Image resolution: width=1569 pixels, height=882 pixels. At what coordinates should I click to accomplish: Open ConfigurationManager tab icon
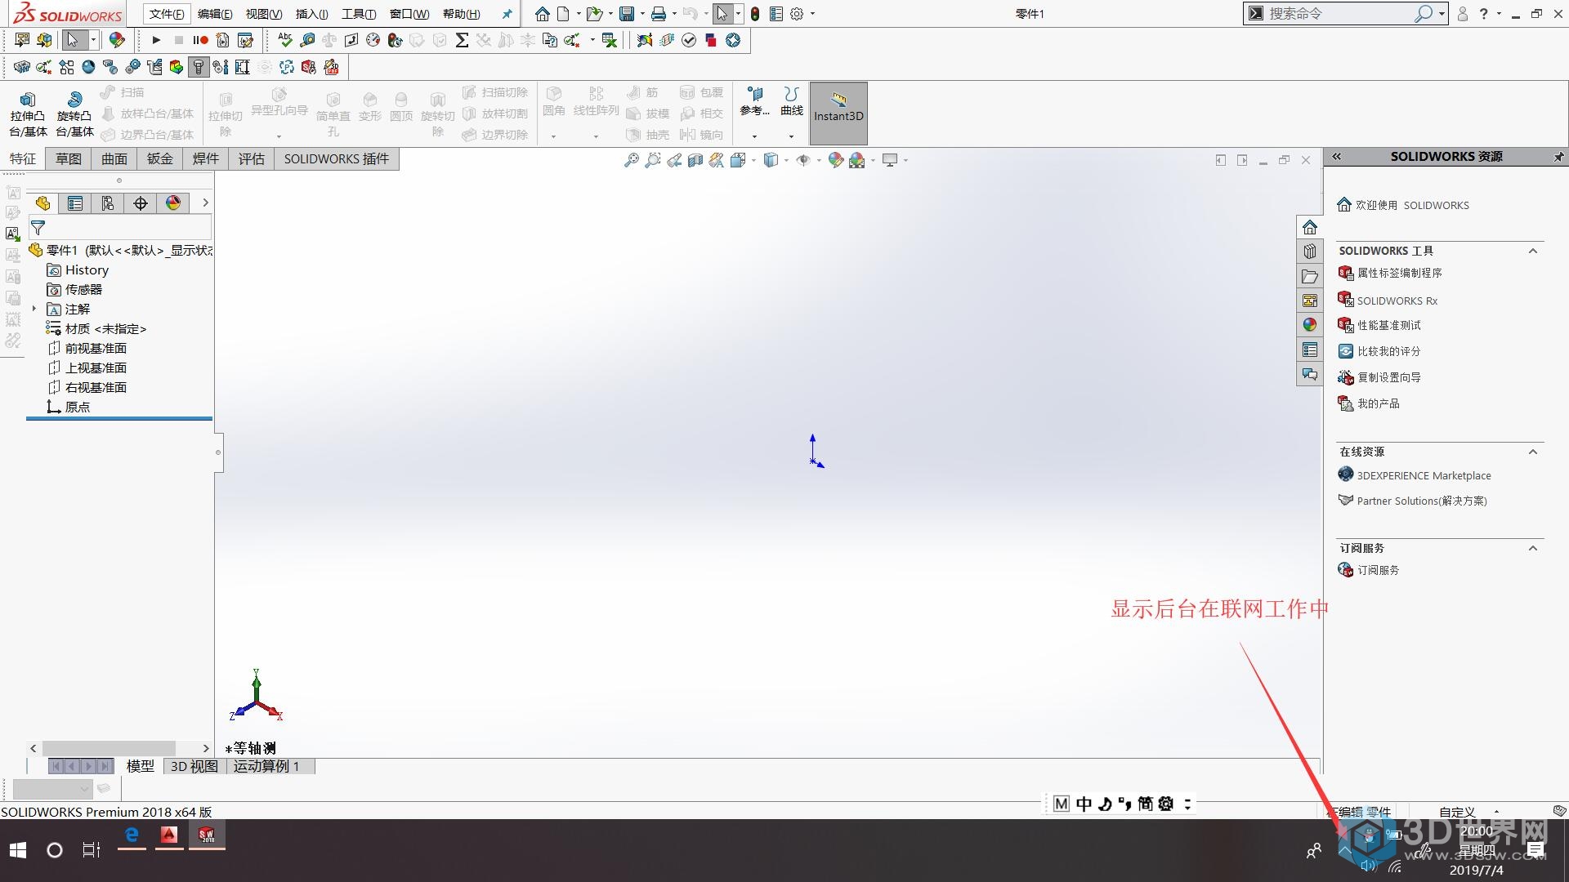click(x=108, y=203)
